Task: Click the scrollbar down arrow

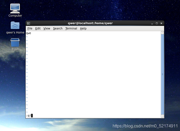Action: tap(162, 116)
